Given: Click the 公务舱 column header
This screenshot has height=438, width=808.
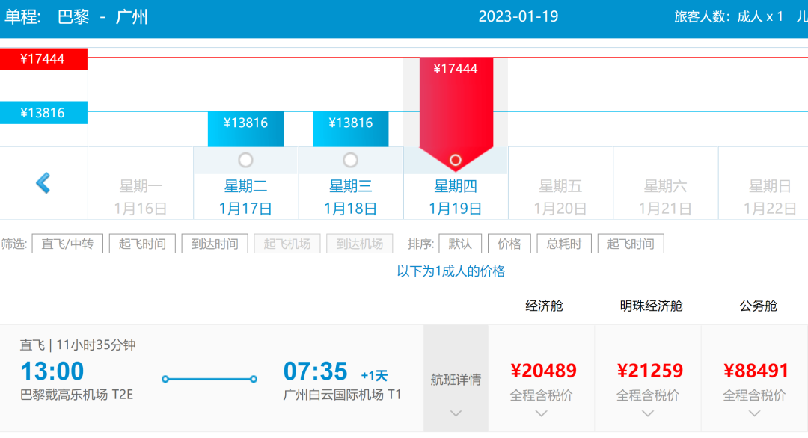Looking at the screenshot, I should click(758, 306).
